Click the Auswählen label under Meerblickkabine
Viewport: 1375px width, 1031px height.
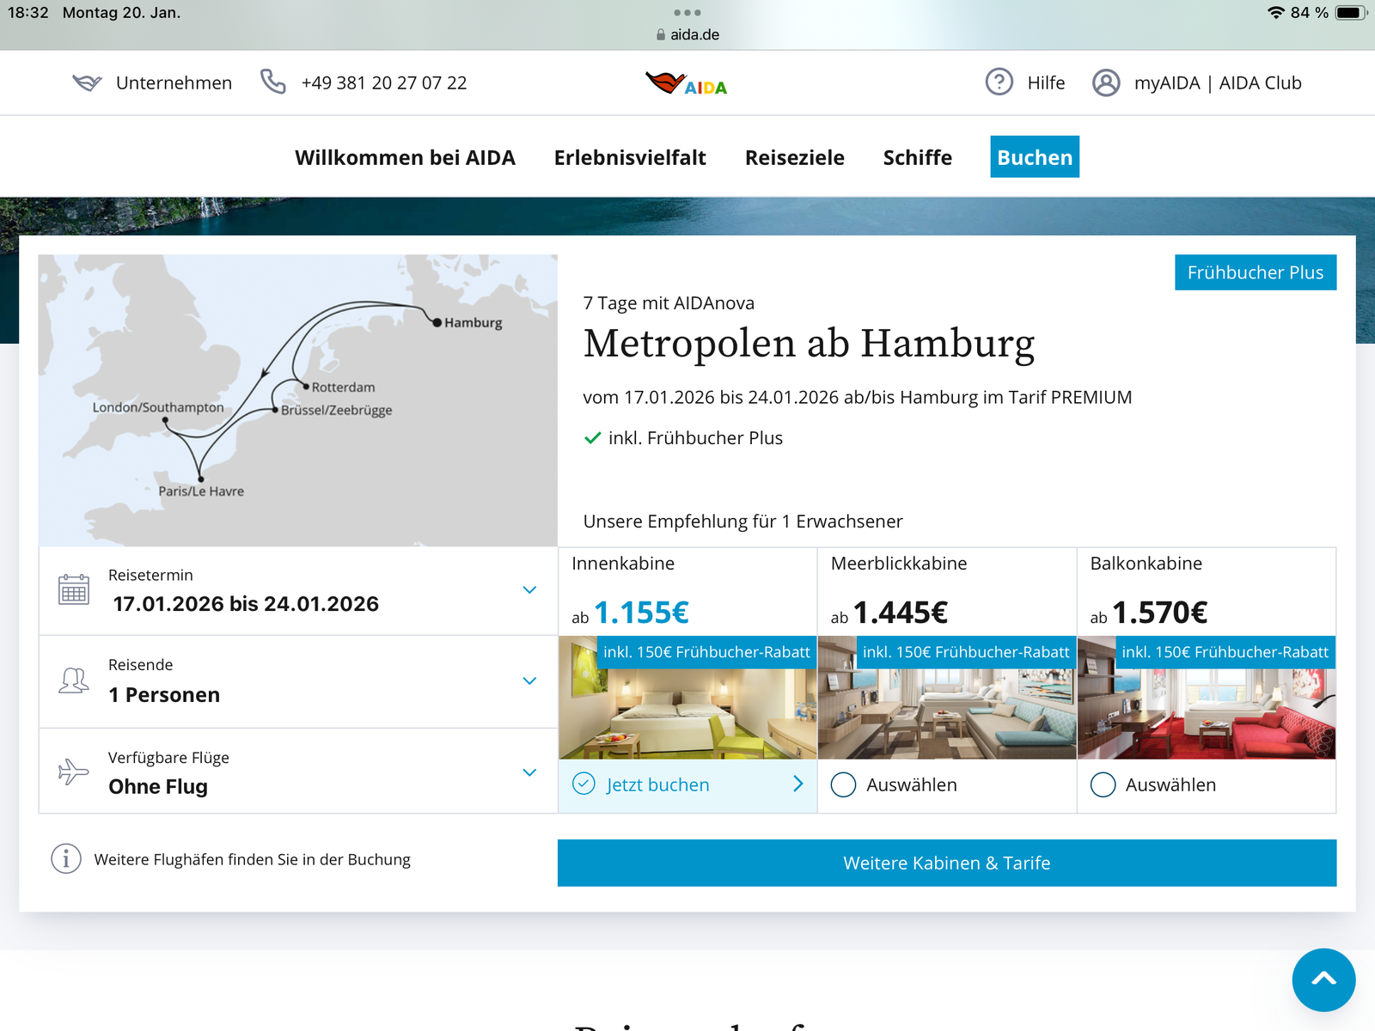[912, 785]
